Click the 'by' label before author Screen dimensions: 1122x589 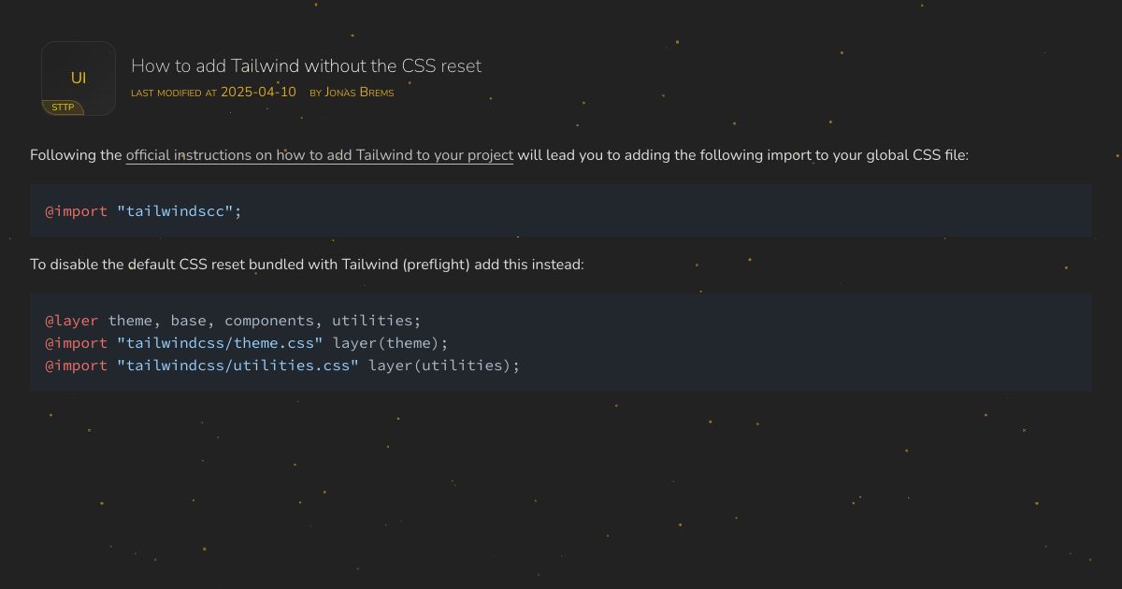(x=315, y=93)
